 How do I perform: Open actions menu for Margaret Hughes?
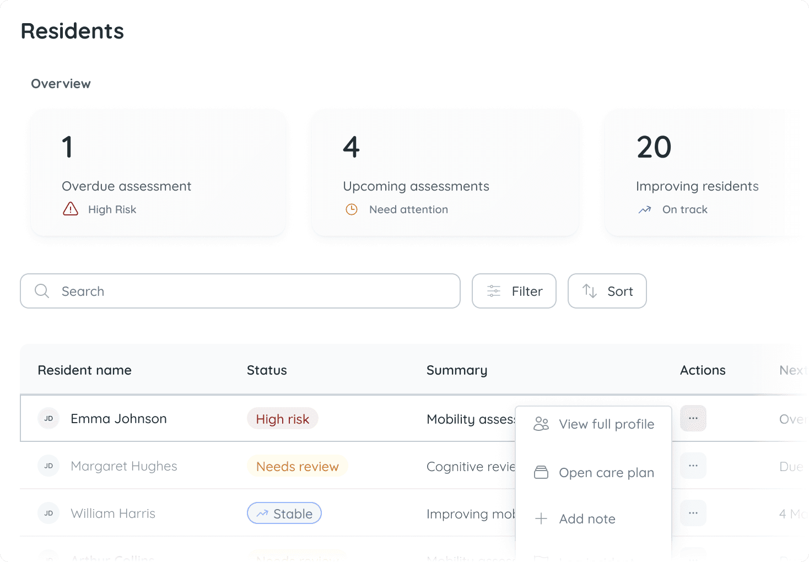point(693,466)
